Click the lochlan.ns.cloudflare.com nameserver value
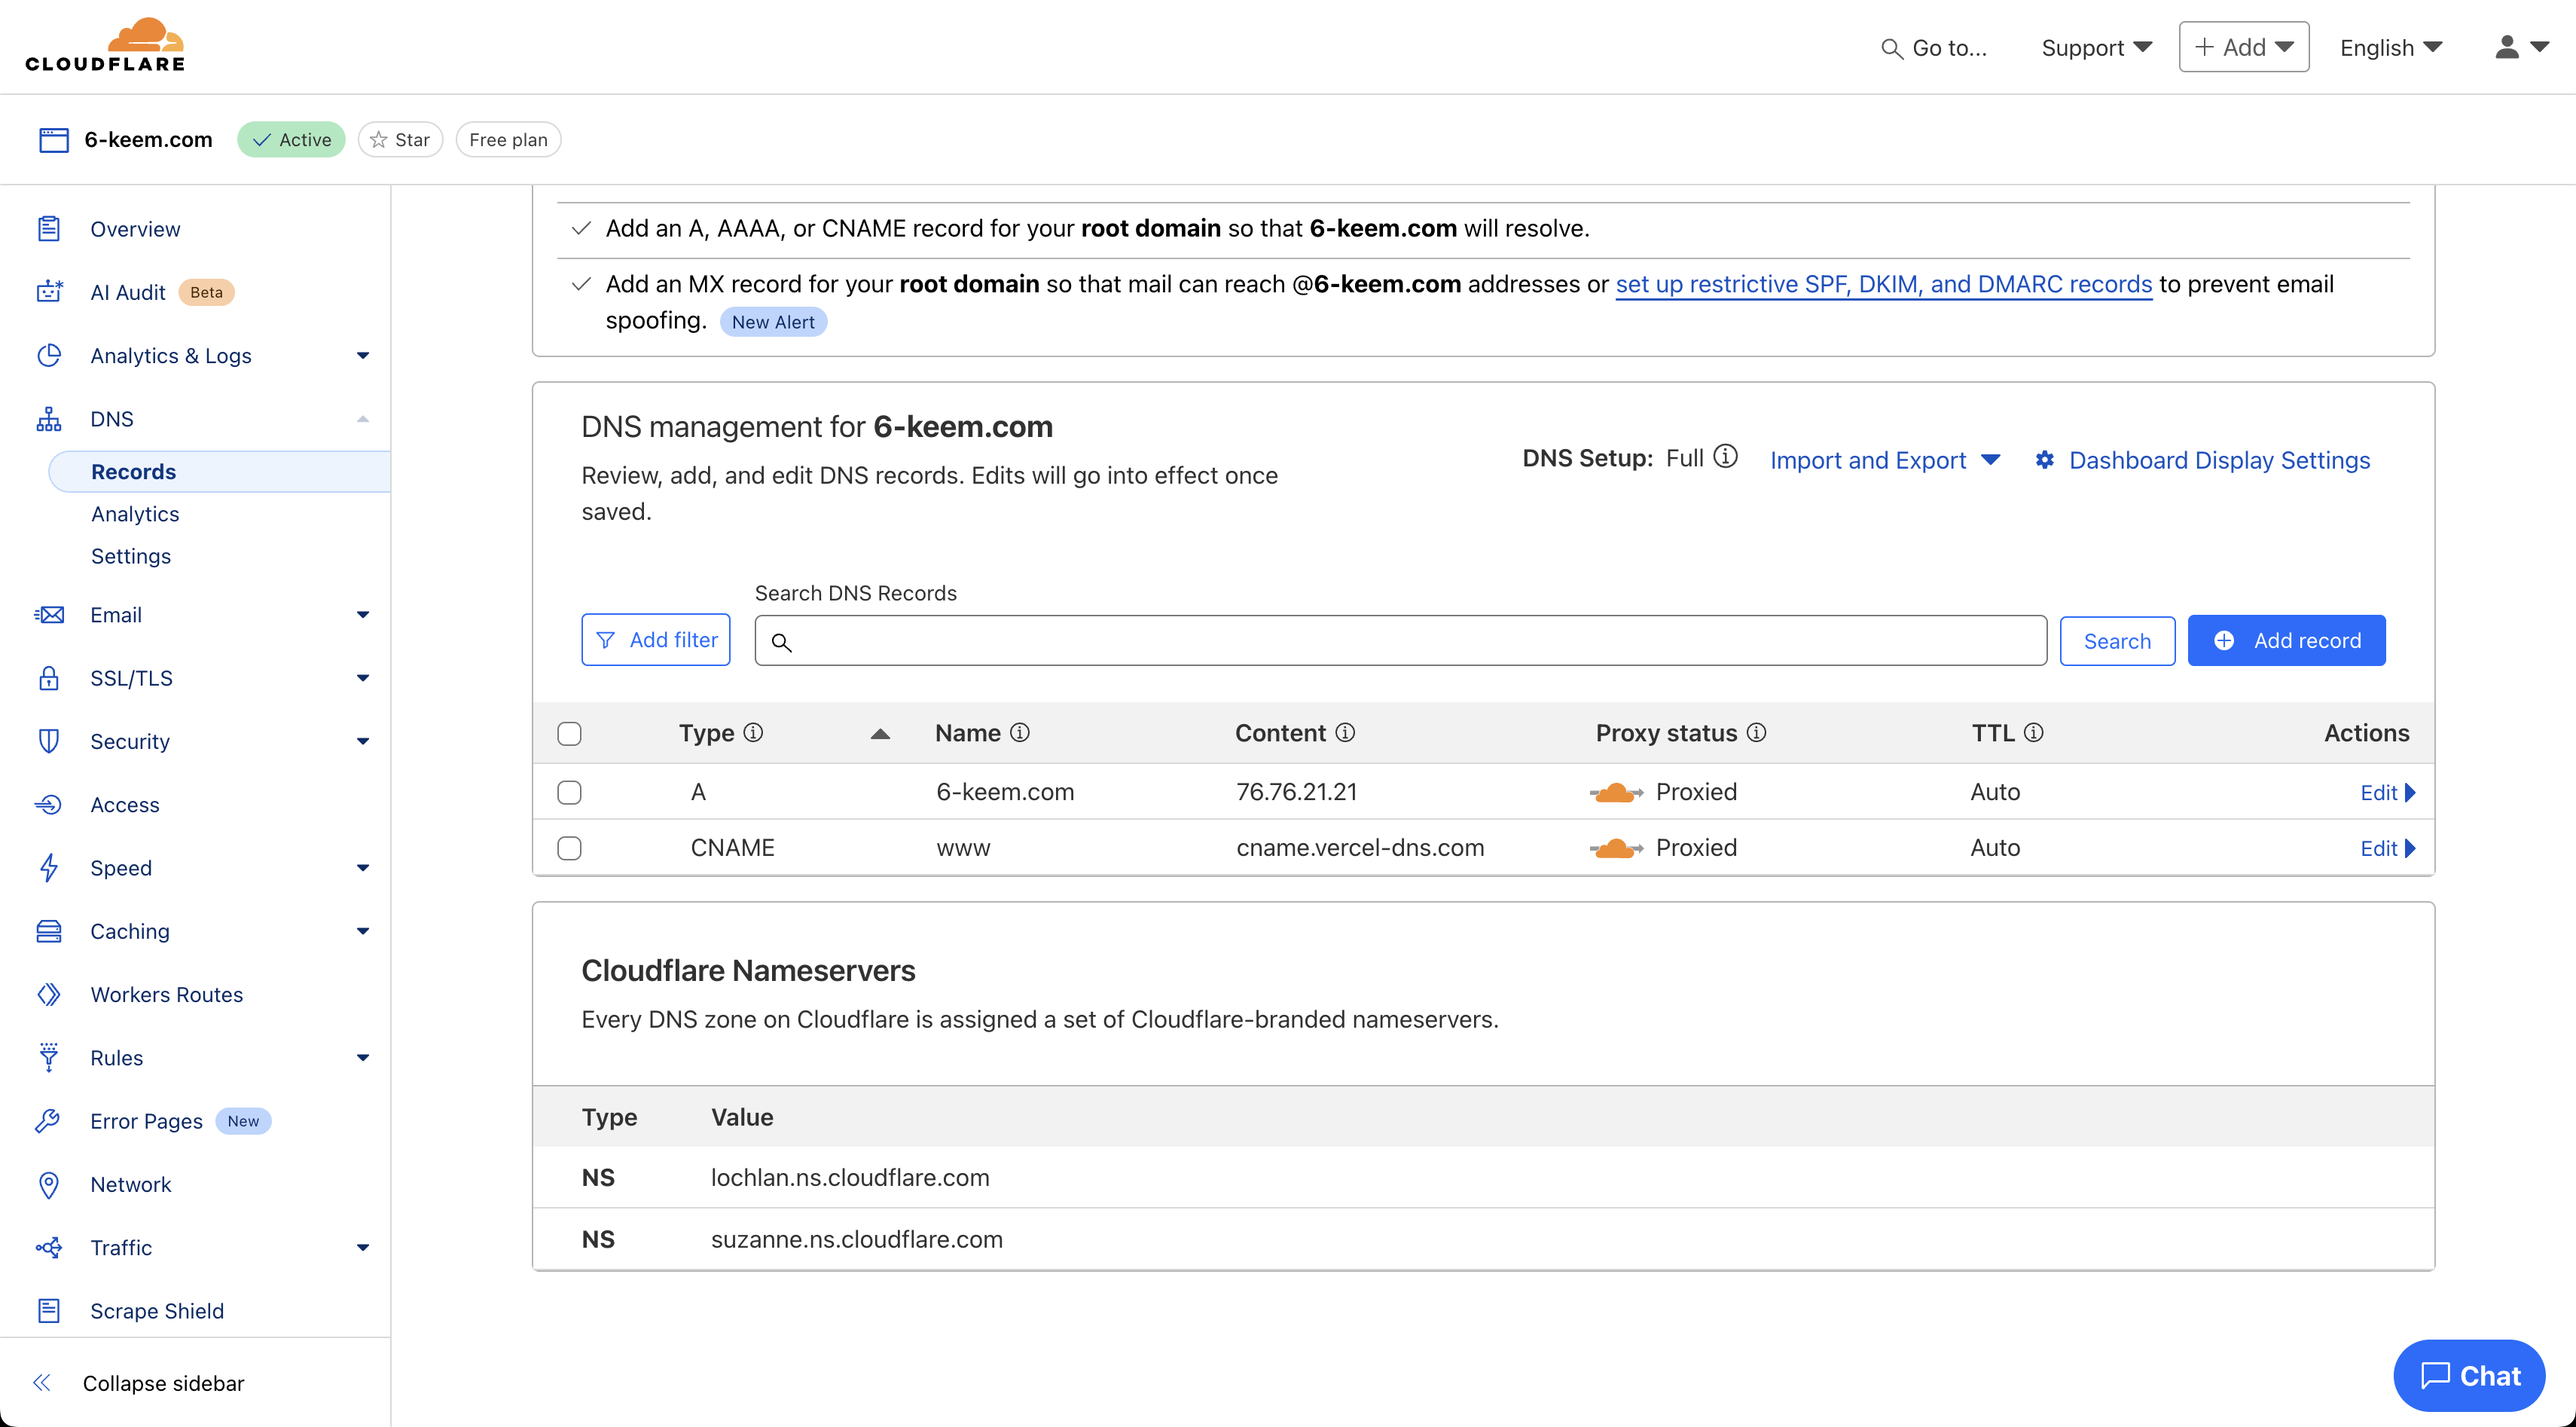The image size is (2576, 1427). point(850,1177)
